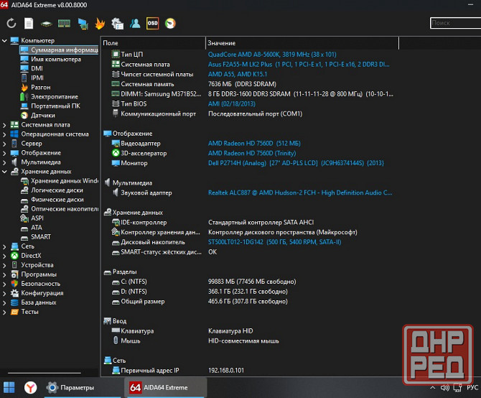Image resolution: width=481 pixels, height=398 pixels.
Task: Click the search field in the toolbar
Action: [x=454, y=24]
